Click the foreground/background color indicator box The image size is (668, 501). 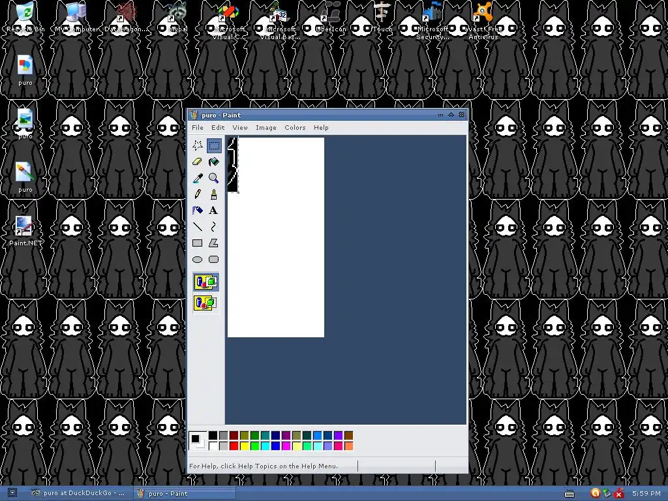[x=198, y=440]
